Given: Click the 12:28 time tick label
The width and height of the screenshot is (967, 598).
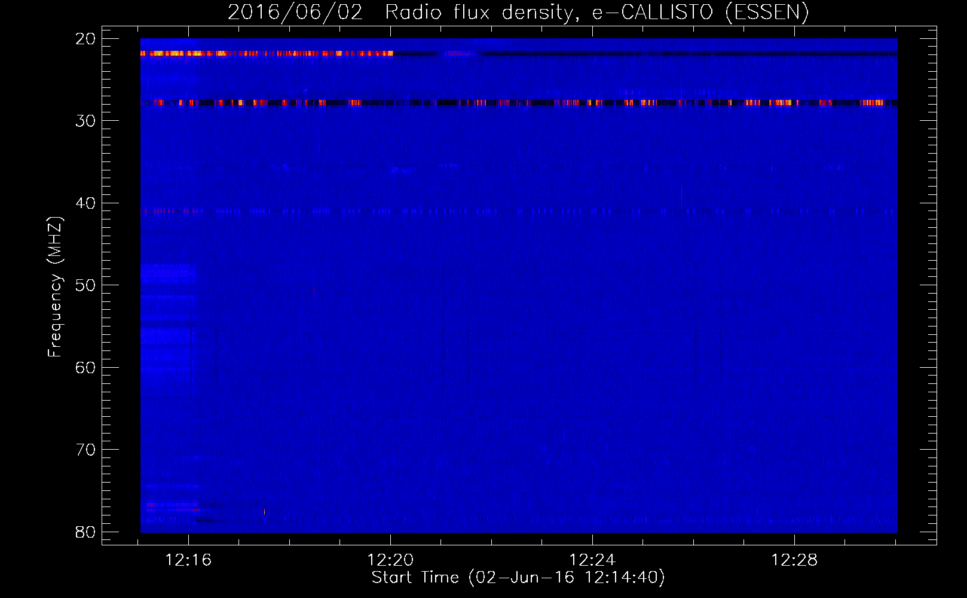Looking at the screenshot, I should (x=794, y=560).
